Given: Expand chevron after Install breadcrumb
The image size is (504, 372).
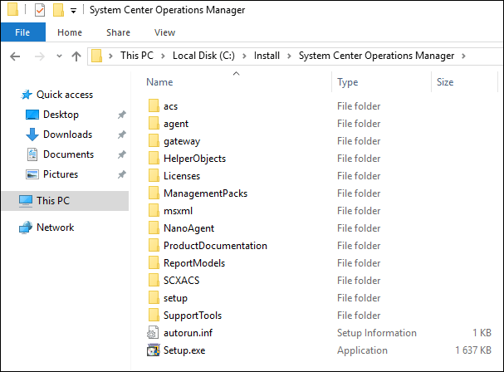Looking at the screenshot, I should [289, 56].
